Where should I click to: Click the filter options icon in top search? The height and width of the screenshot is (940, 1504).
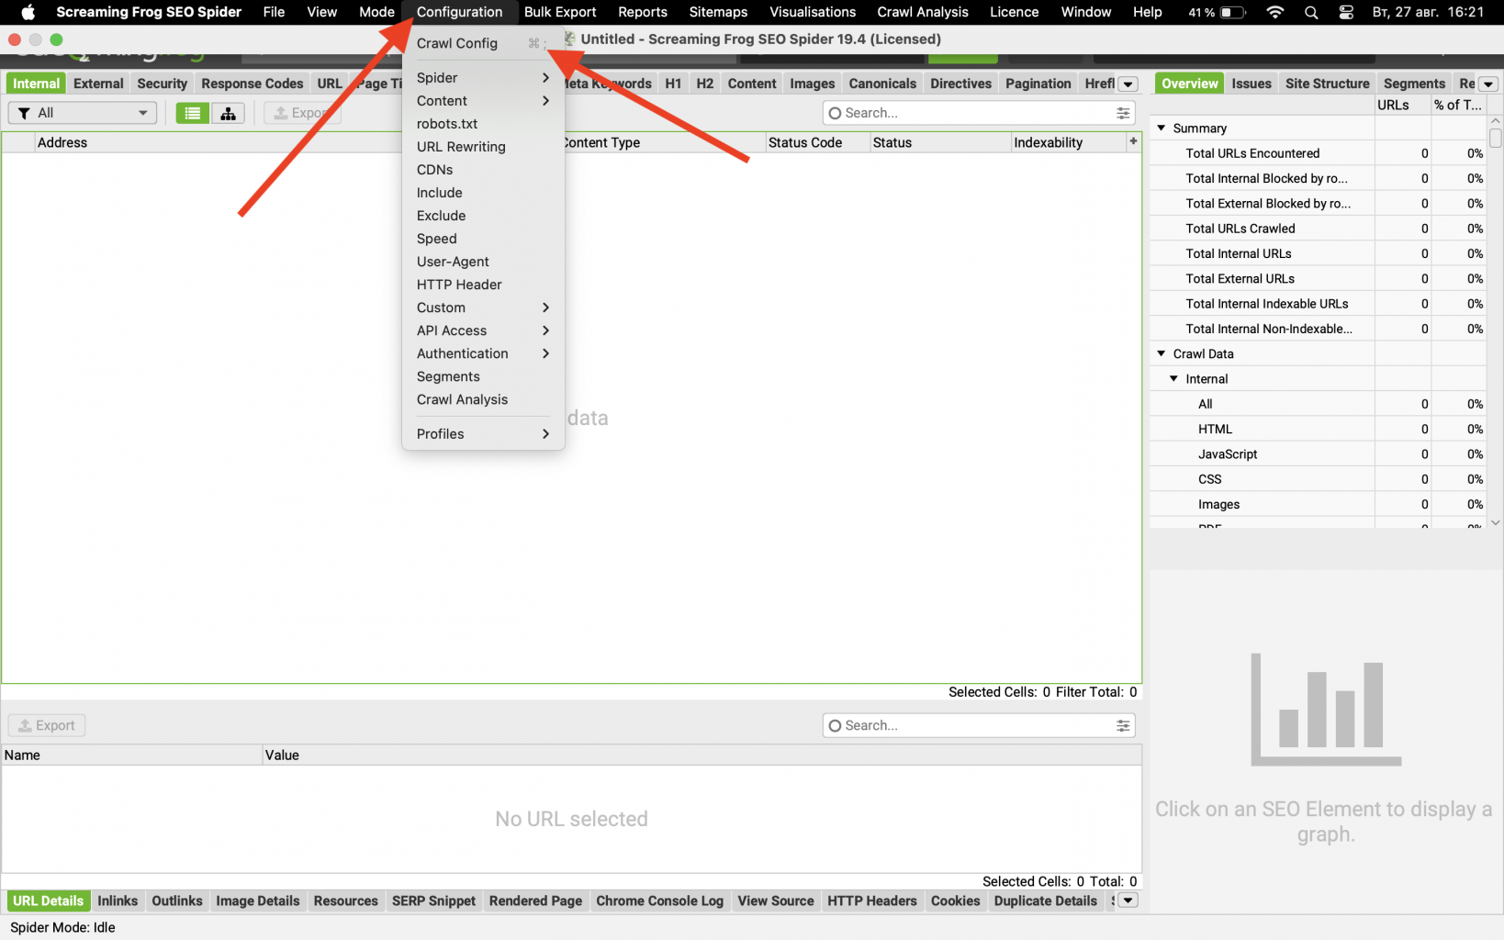[x=1123, y=113]
